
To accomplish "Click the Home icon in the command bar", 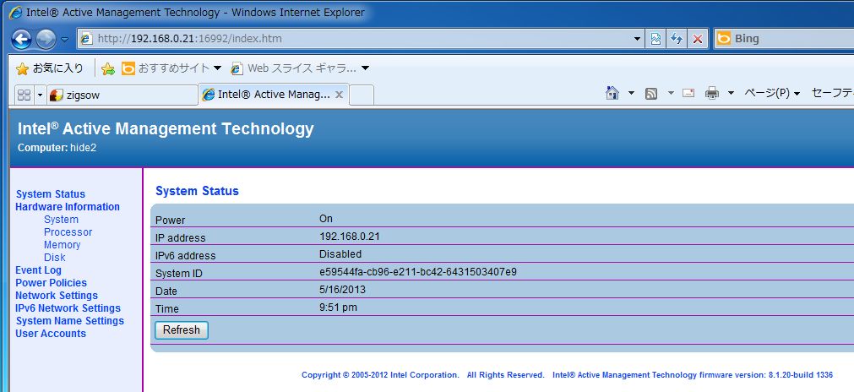I will coord(612,94).
